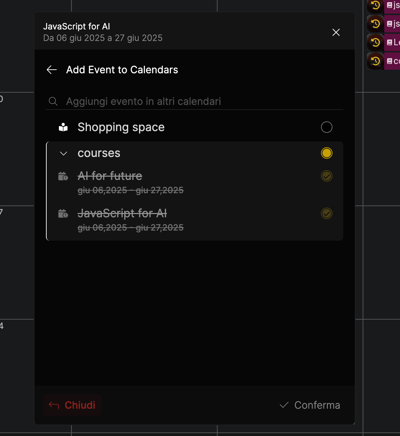Click the Shopping space reader icon

coord(63,127)
